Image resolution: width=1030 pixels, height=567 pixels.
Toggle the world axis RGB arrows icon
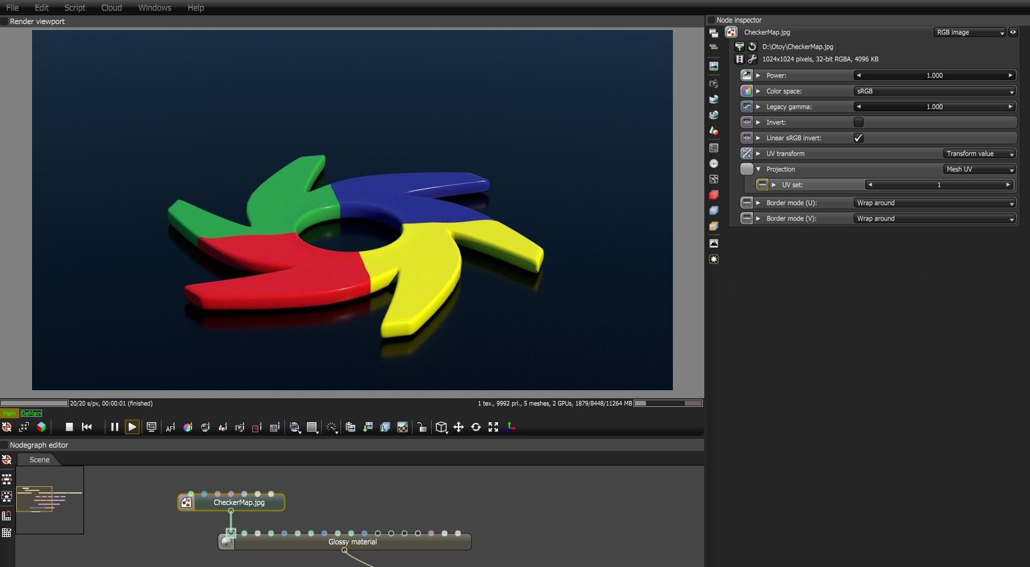pos(511,427)
